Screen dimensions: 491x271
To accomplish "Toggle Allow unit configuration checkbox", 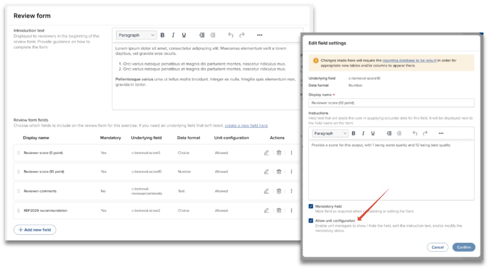I will [311, 221].
